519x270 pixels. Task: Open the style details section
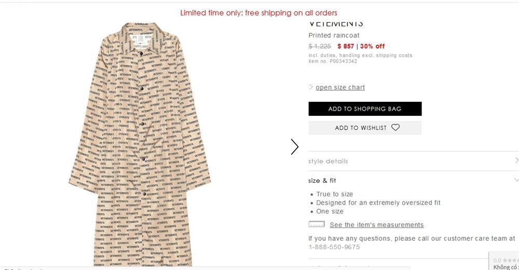[328, 161]
